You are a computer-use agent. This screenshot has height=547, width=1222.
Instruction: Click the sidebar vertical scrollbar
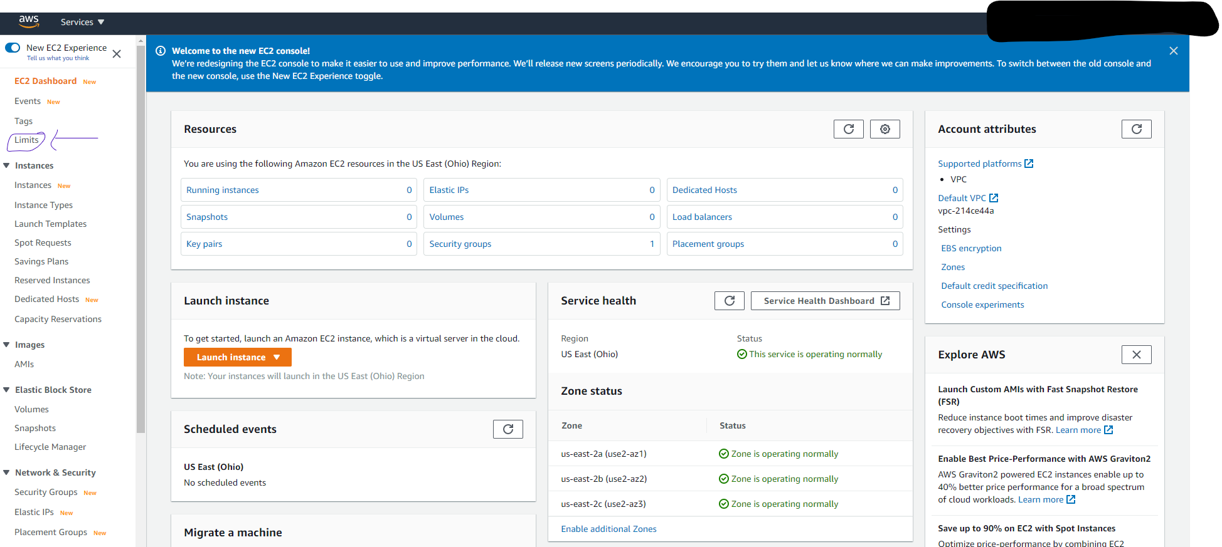click(x=141, y=238)
